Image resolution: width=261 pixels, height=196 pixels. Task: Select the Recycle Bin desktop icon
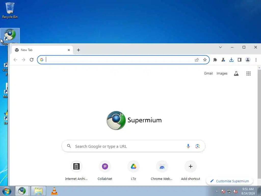tap(10, 10)
